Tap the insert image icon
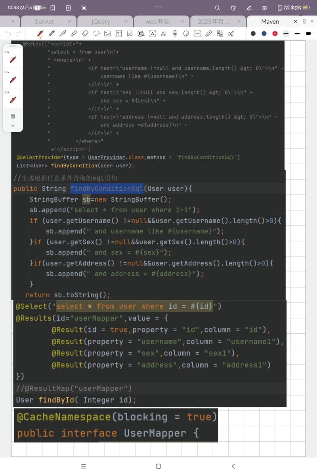The height and width of the screenshot is (475, 317). pyautogui.click(x=107, y=34)
